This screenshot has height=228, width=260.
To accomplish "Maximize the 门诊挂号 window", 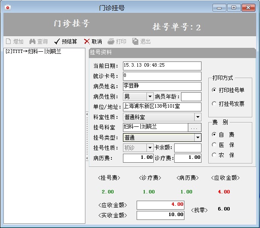I will point(234,8).
